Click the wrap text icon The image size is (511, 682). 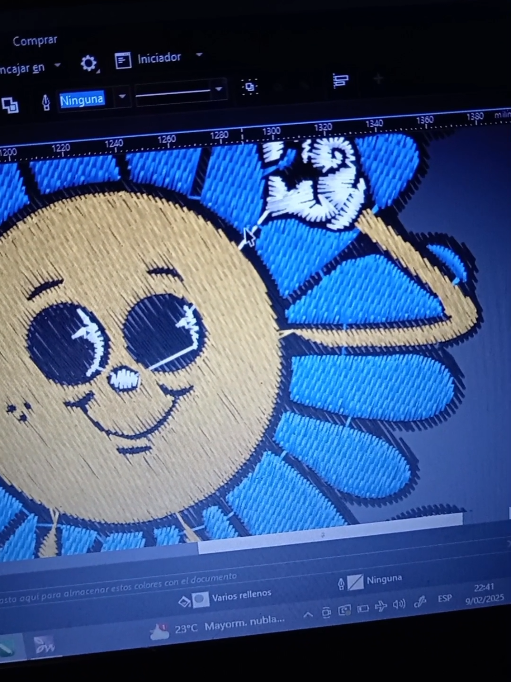click(x=250, y=86)
